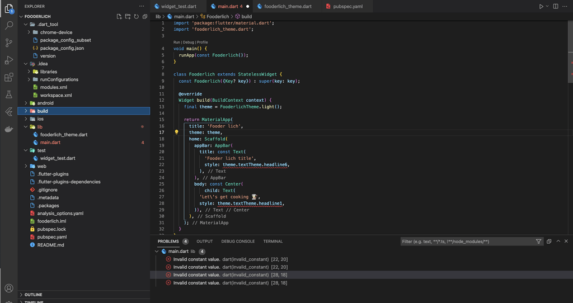Collapse all folders in Explorer
The width and height of the screenshot is (573, 303).
click(x=145, y=16)
